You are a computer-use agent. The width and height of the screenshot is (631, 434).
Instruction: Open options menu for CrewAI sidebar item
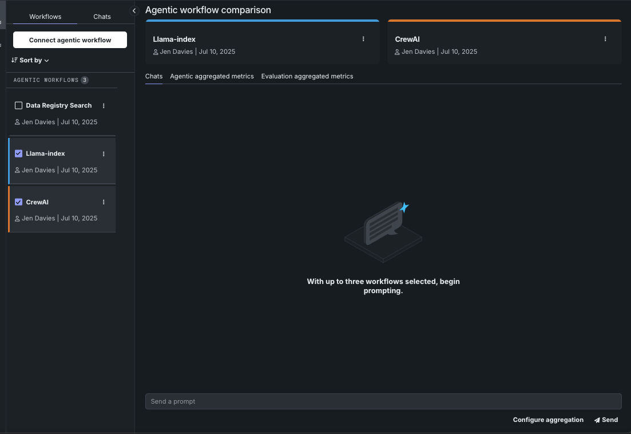[x=104, y=202]
